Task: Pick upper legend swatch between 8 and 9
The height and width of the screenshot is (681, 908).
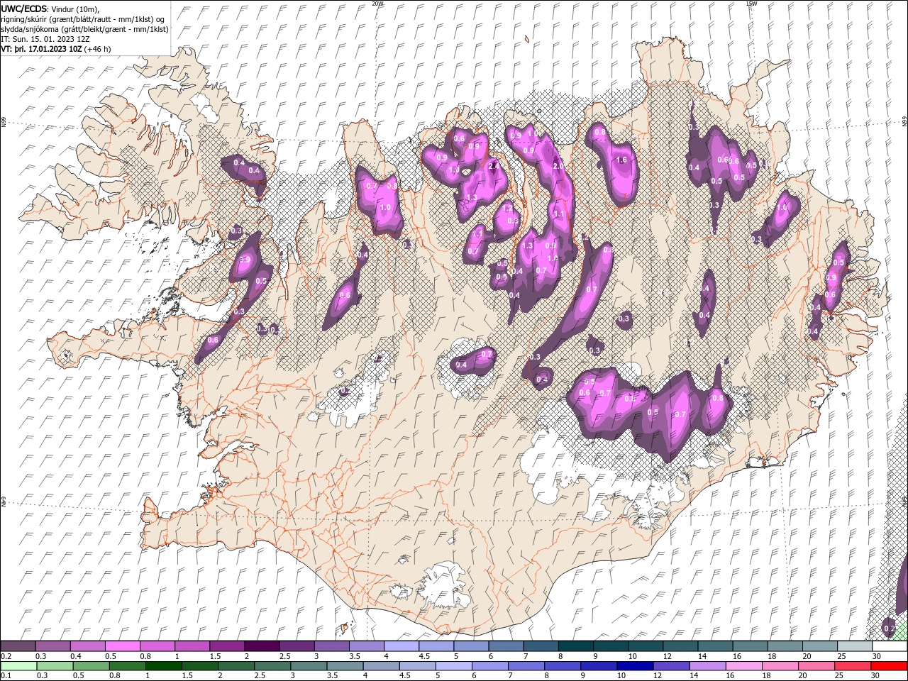Action: click(576, 646)
